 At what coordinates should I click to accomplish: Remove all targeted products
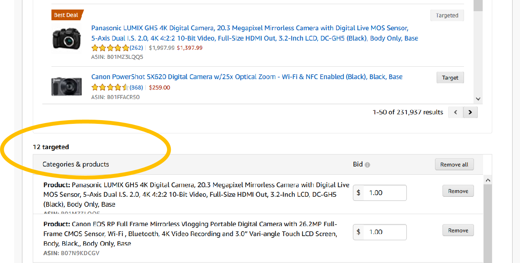454,164
